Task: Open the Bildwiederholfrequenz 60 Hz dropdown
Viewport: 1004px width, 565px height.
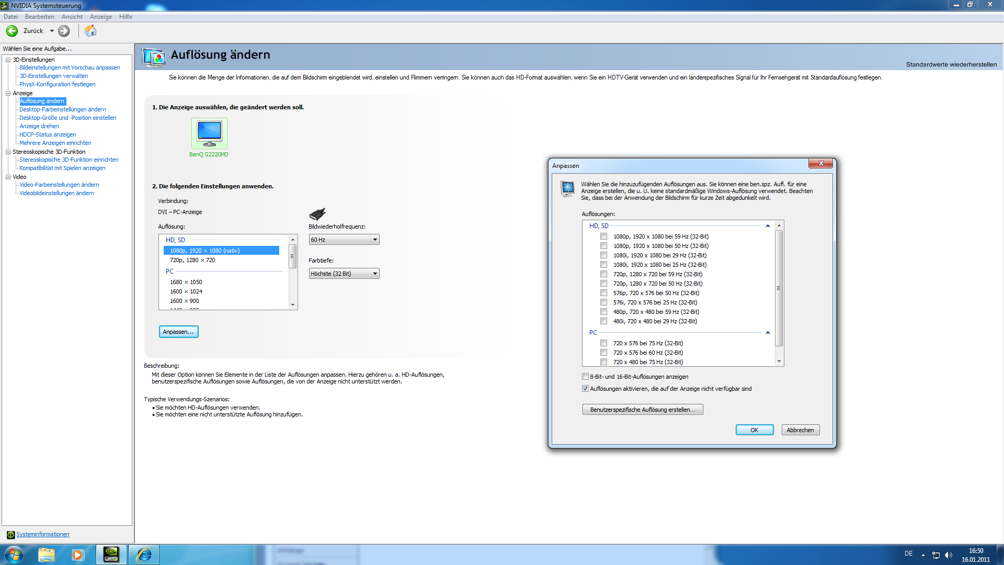Action: pos(344,240)
